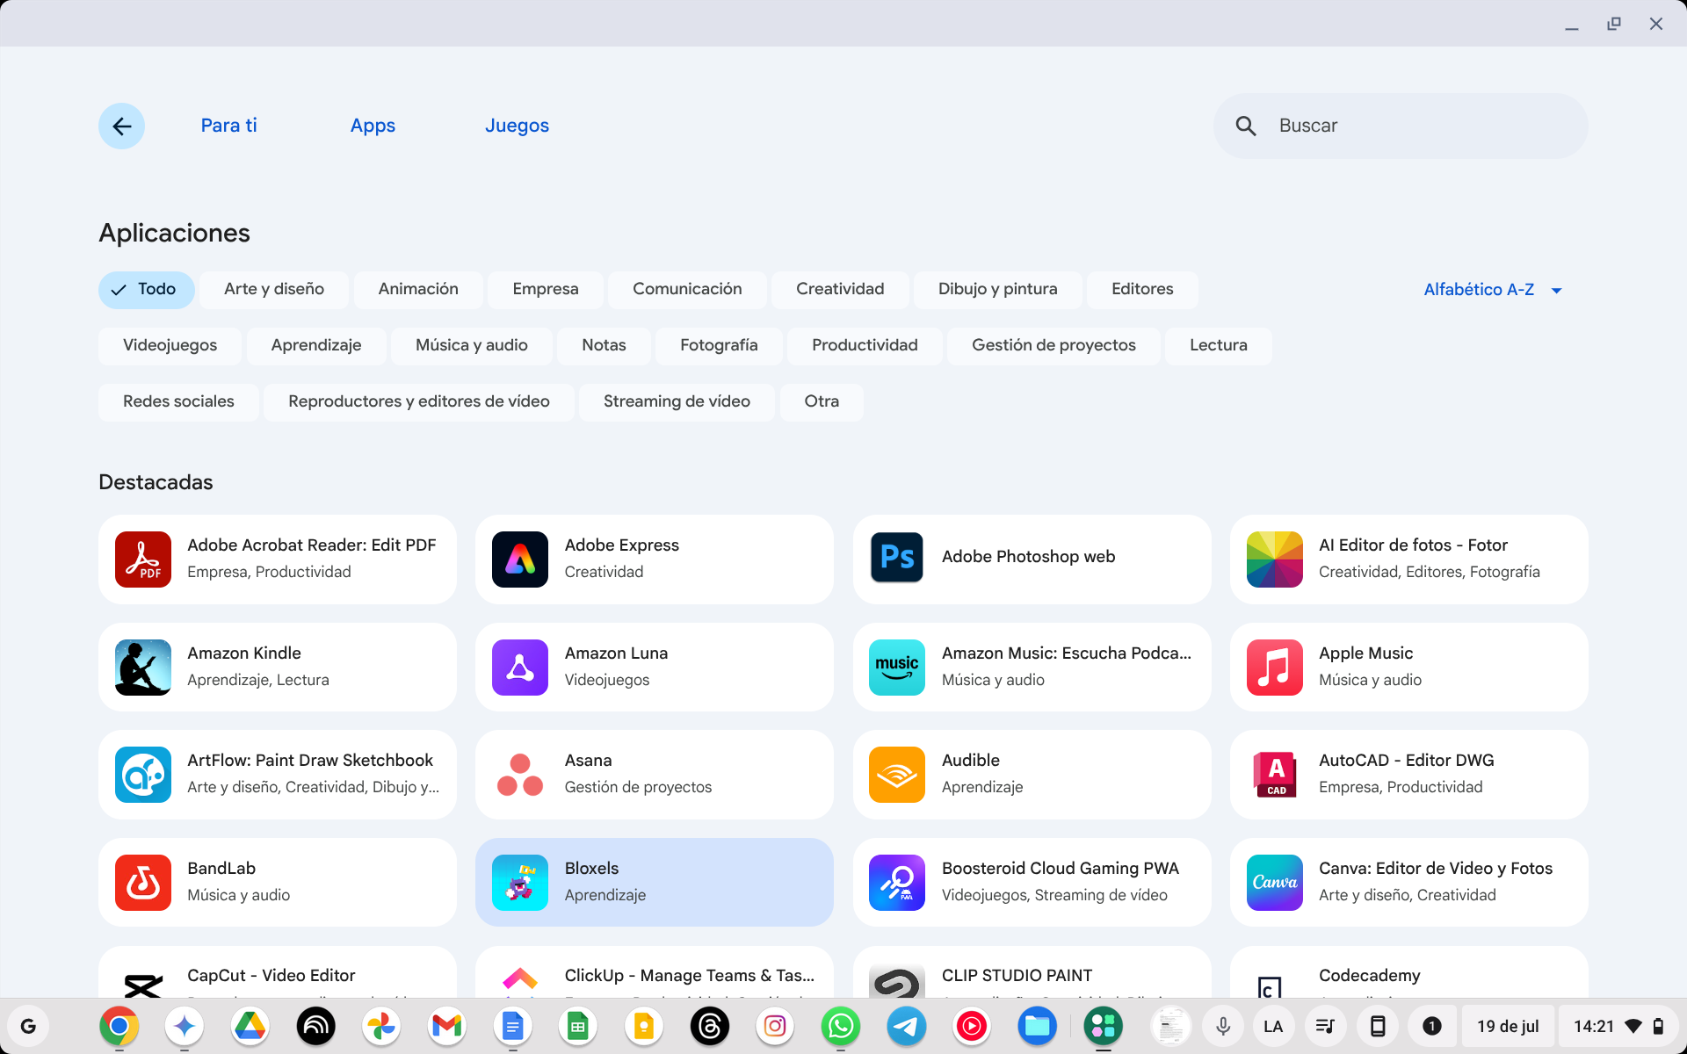Select the Streaming de vídeo chip
The height and width of the screenshot is (1054, 1687).
677,402
